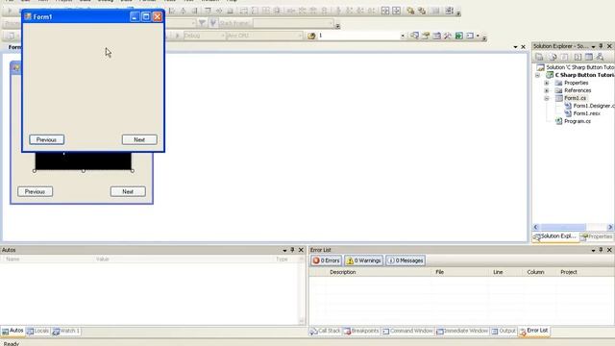Switch to the Locals tab
Viewport: 615px width, 346px height.
pos(38,331)
